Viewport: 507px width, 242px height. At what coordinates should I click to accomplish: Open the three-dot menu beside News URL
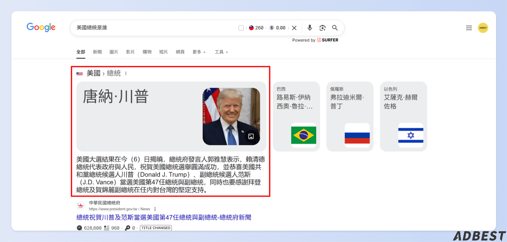(155, 209)
